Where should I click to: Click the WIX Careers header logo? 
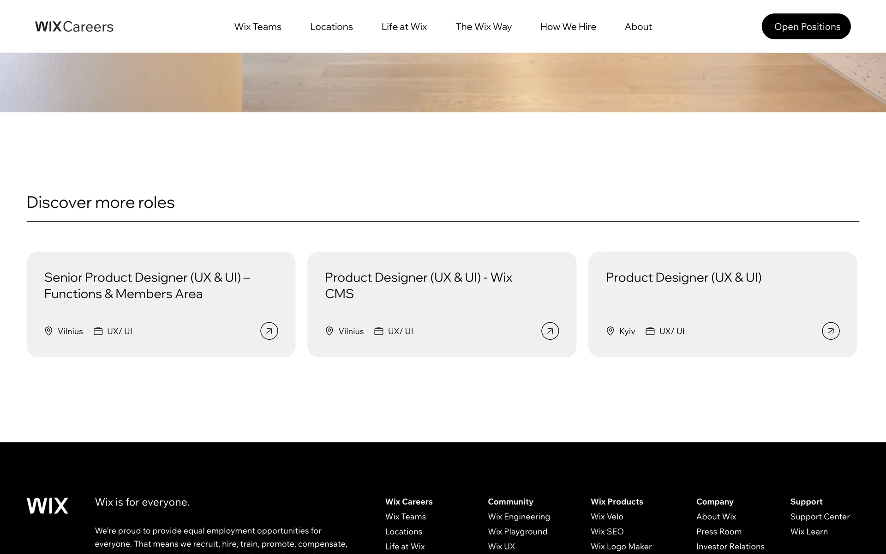tap(74, 27)
